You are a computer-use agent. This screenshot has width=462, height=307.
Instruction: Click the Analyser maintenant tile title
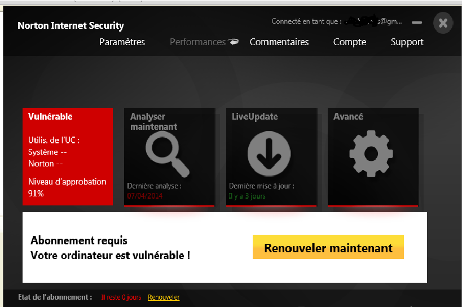153,121
